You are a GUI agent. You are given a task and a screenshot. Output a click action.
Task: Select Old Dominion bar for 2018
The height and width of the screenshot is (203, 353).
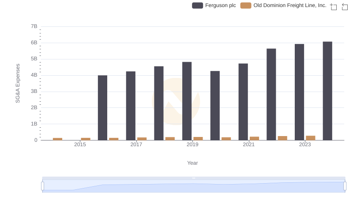click(170, 139)
